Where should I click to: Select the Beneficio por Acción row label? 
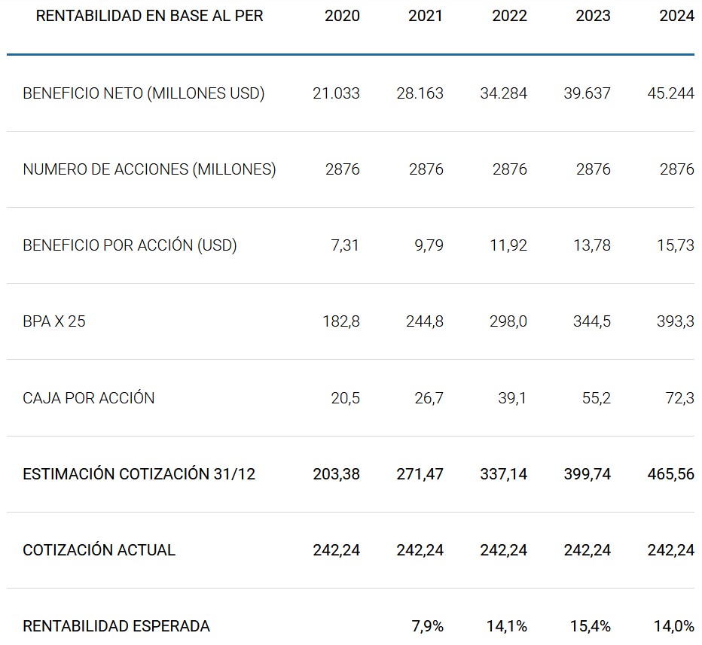pos(130,245)
